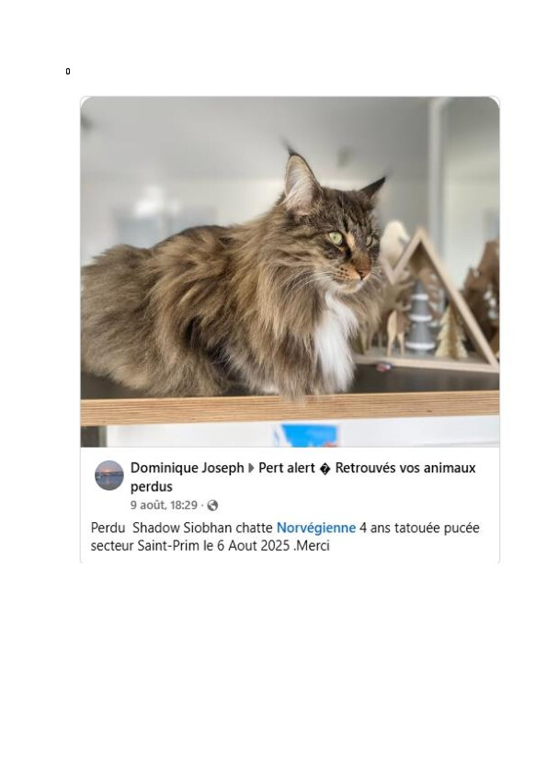
Task: Click the wooden shelf edge under cat
Action: coord(290,408)
